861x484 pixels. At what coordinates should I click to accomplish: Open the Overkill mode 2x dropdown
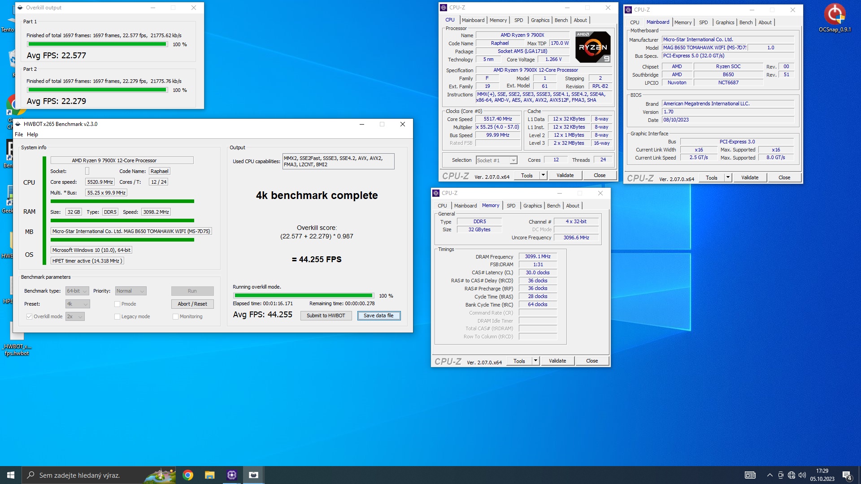[75, 316]
